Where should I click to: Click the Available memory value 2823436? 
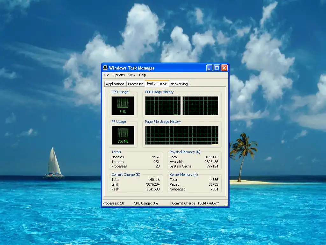[x=211, y=162]
